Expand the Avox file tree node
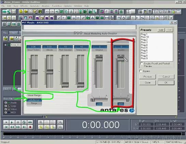The image size is (186, 144). point(5,45)
